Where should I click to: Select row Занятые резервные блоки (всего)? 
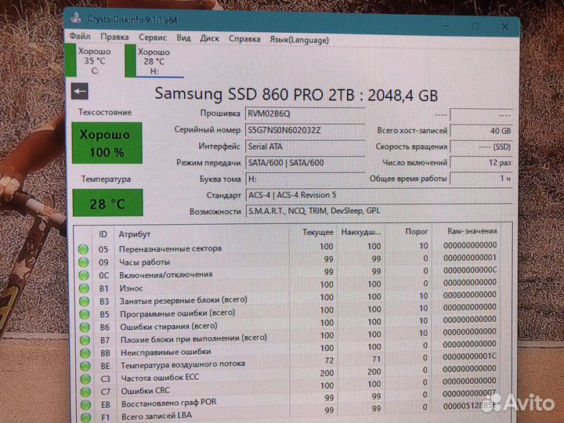[x=287, y=298]
